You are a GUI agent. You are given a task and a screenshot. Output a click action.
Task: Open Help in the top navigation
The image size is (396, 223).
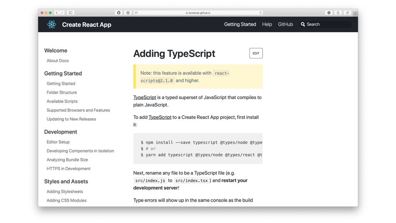click(267, 24)
